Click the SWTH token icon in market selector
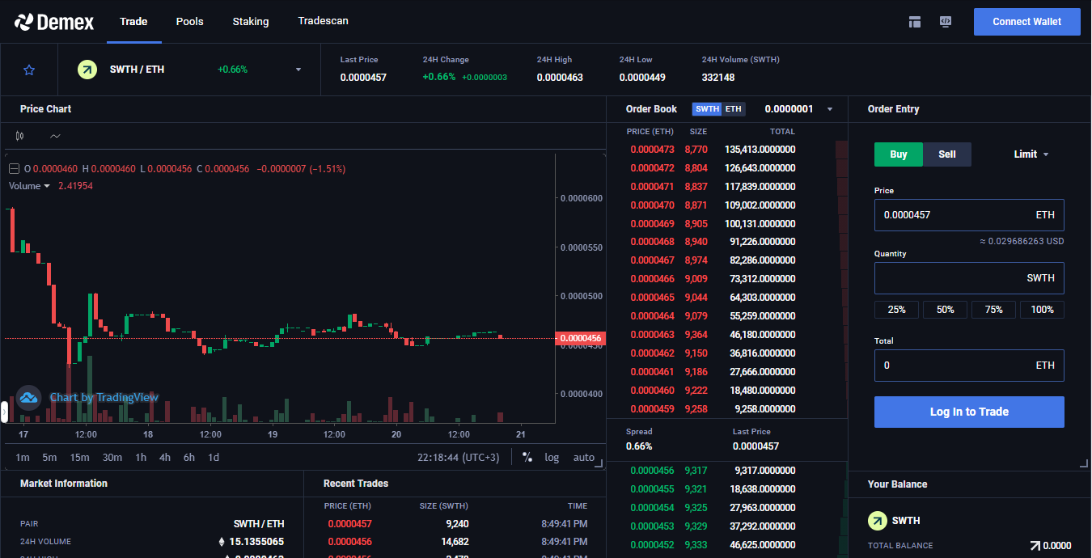This screenshot has height=558, width=1092. [x=87, y=70]
